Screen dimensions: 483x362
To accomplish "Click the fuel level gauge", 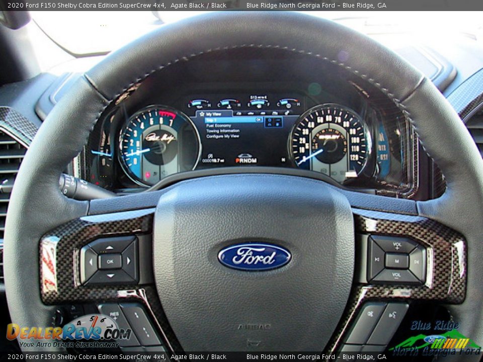I will 259,103.
